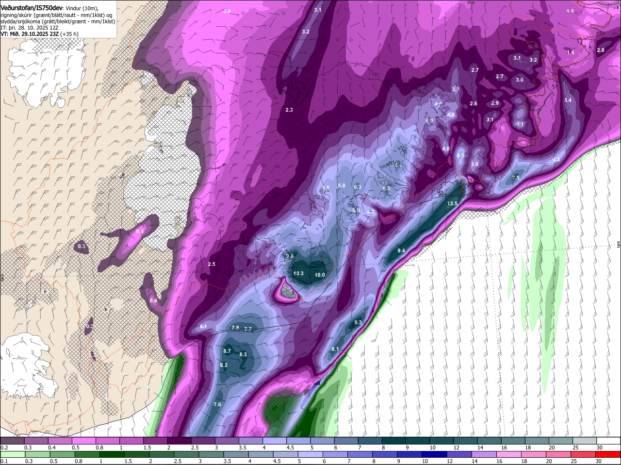Select the top legend swatch labeled 0.5

point(83,441)
